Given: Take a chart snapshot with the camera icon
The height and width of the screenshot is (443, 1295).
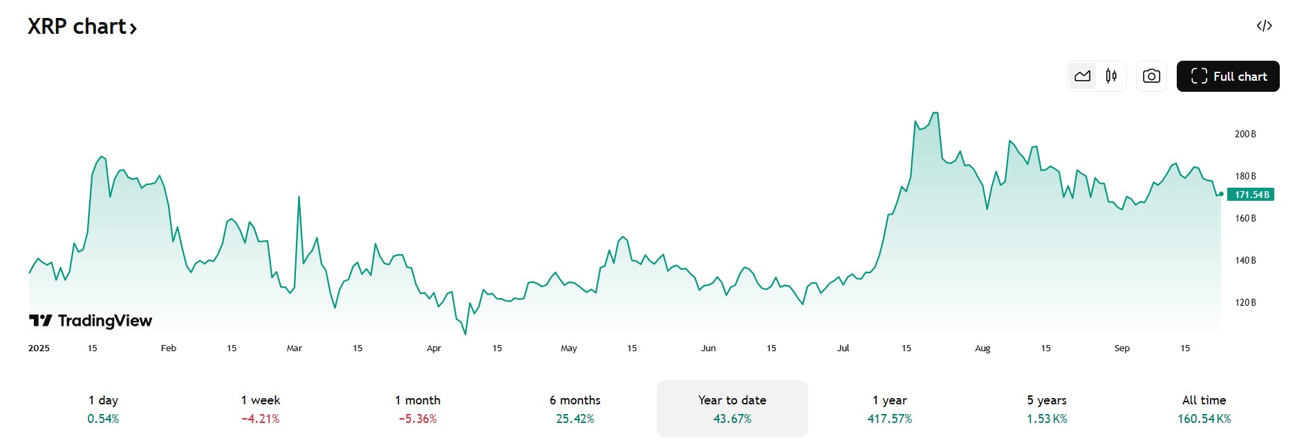Looking at the screenshot, I should click(x=1151, y=76).
